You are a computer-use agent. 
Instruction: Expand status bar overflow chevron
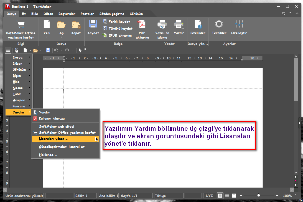296,195
